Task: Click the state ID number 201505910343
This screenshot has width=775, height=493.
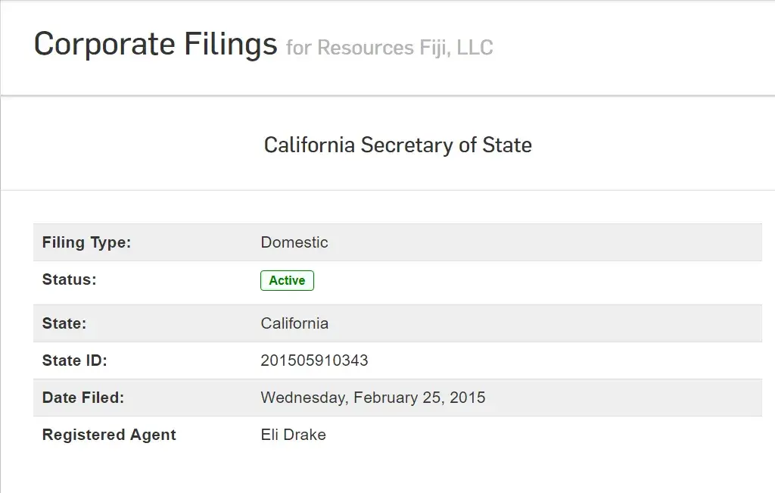Action: [314, 360]
